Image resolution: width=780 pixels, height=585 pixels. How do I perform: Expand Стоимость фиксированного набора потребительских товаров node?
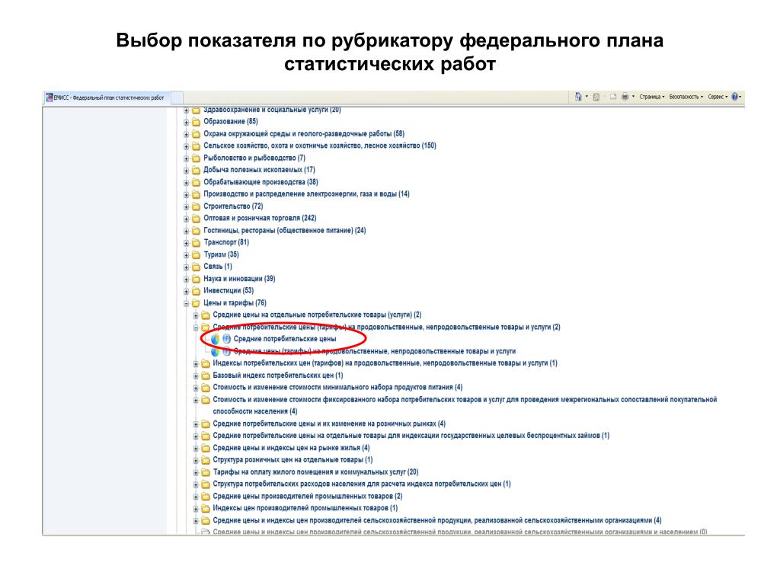(196, 400)
